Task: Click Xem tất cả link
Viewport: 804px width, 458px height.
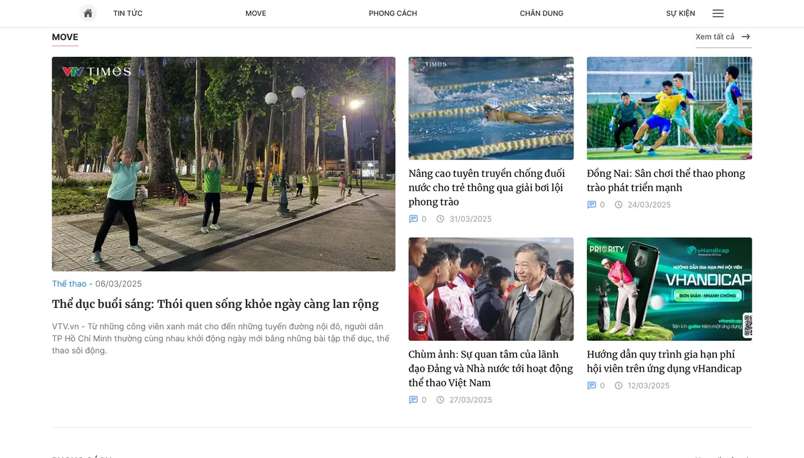Action: [715, 37]
